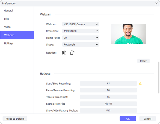Edit the Start a New File hotkey
The width and height of the screenshot is (160, 124).
pos(108,104)
